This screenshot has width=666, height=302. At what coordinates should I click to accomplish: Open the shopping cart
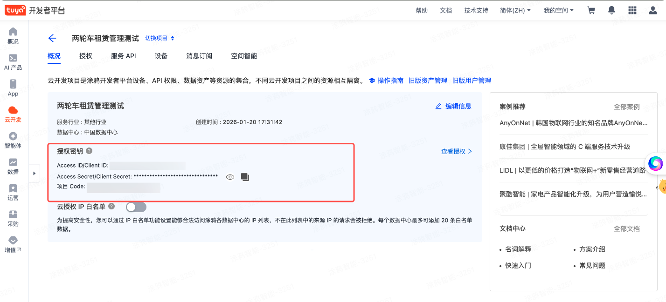point(591,10)
